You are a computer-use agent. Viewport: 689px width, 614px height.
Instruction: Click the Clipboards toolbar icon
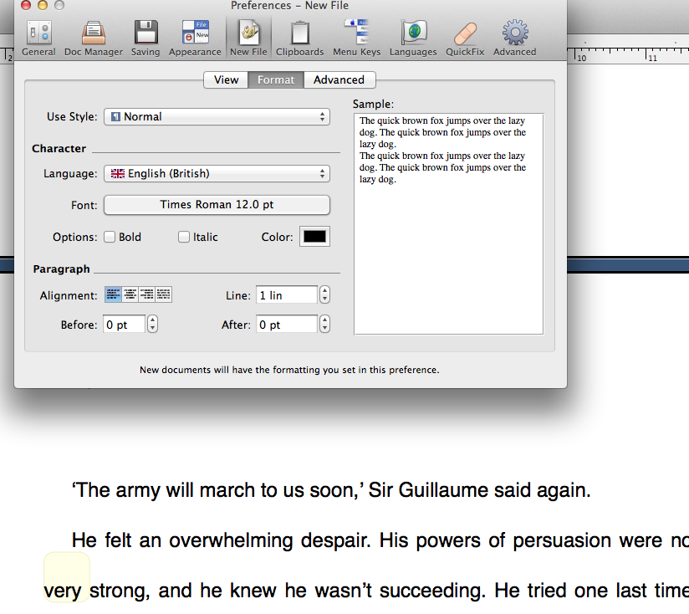point(299,38)
